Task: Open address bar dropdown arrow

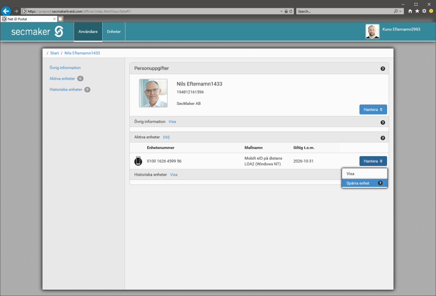Action: [x=281, y=11]
